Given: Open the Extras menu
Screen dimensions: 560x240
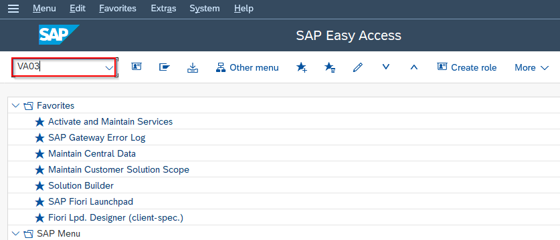Looking at the screenshot, I should click(163, 8).
